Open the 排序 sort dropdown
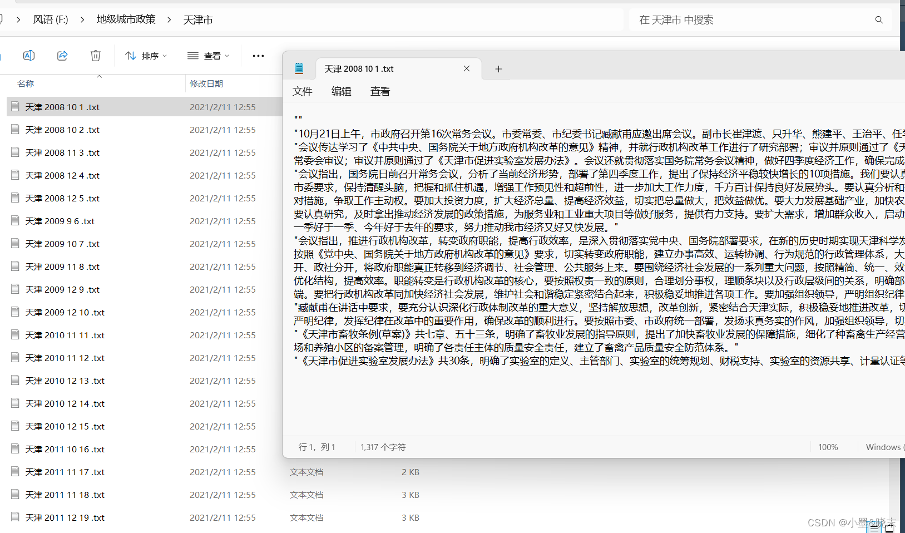 pyautogui.click(x=146, y=56)
